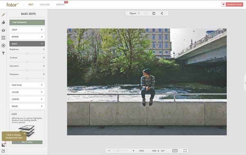Expand the Color section
246x155 pixels.
27,92
